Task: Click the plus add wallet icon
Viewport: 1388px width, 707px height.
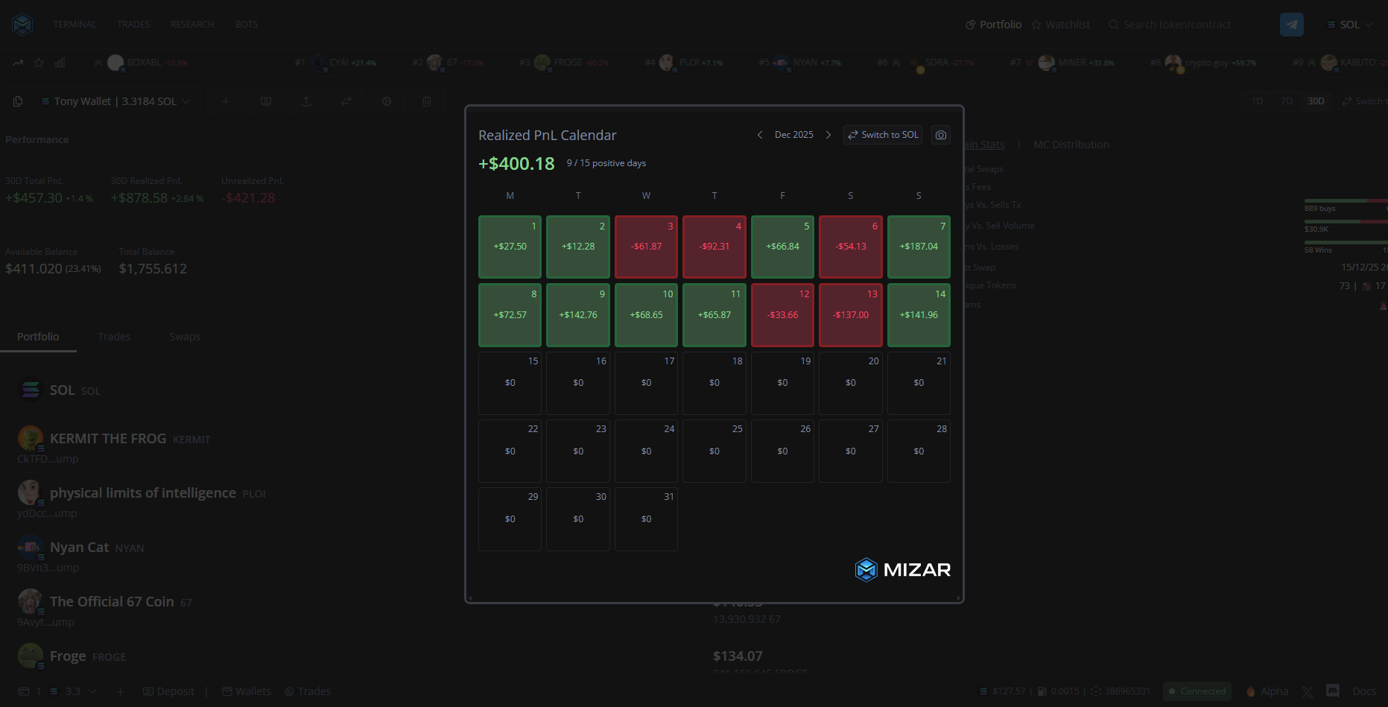Action: coord(225,101)
